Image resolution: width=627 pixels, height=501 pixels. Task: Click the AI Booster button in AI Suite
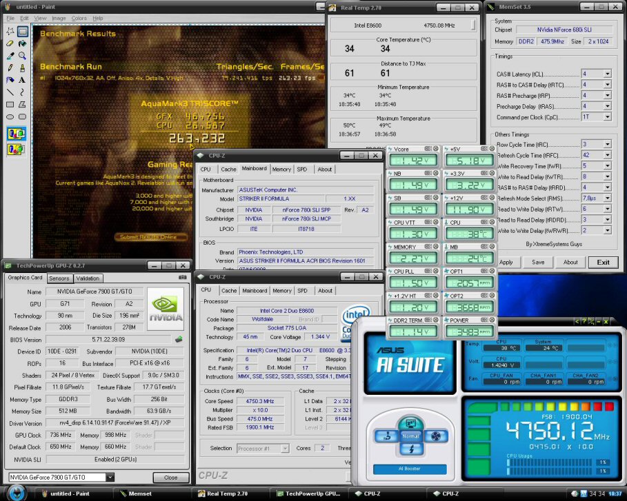[410, 469]
